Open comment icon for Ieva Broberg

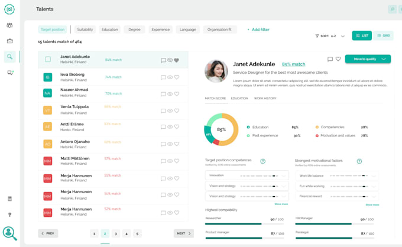pyautogui.click(x=164, y=77)
